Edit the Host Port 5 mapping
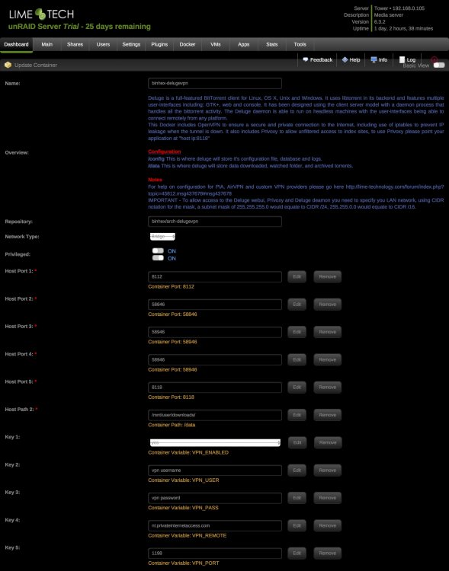The image size is (449, 571). point(297,388)
